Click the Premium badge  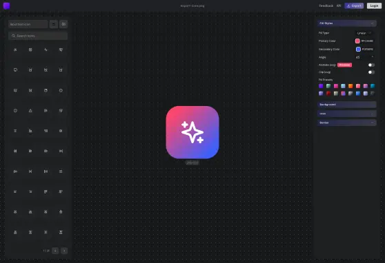coord(344,65)
